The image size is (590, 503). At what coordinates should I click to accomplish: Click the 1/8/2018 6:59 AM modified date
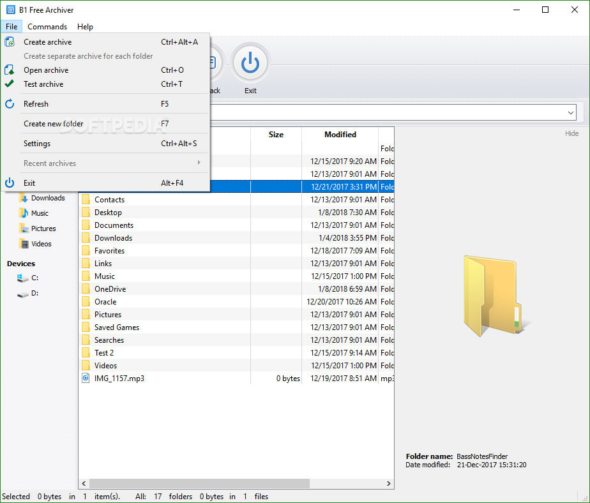pos(347,289)
